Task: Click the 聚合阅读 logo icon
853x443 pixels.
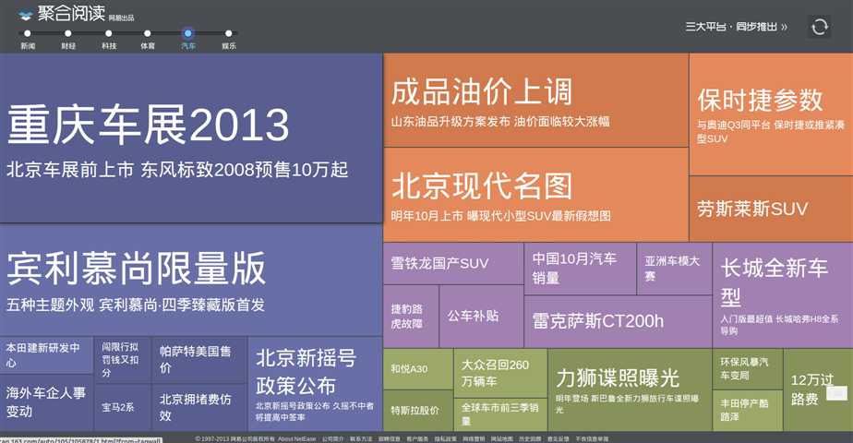Action: pos(25,15)
